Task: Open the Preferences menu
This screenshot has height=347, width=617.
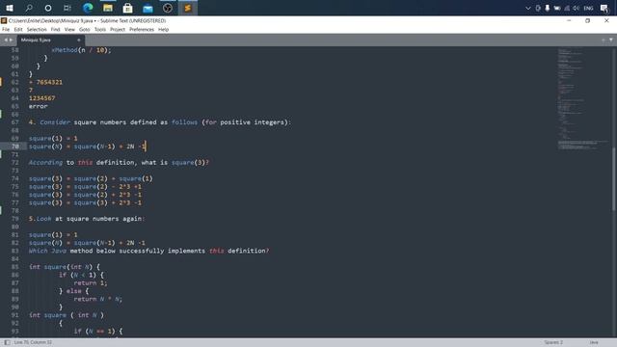Action: [x=142, y=30]
